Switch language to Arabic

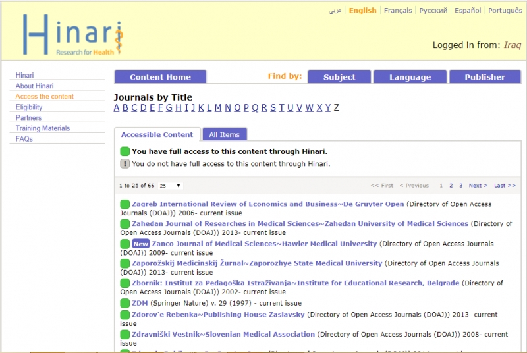335,11
